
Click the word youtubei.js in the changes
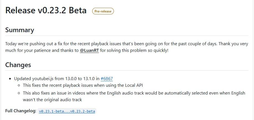[x=43, y=79]
